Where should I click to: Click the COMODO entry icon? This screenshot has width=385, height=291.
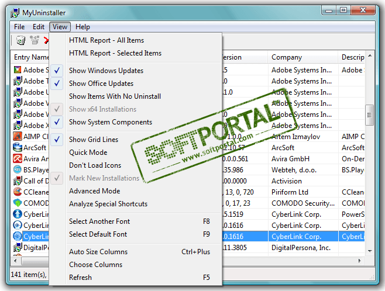click(x=18, y=203)
